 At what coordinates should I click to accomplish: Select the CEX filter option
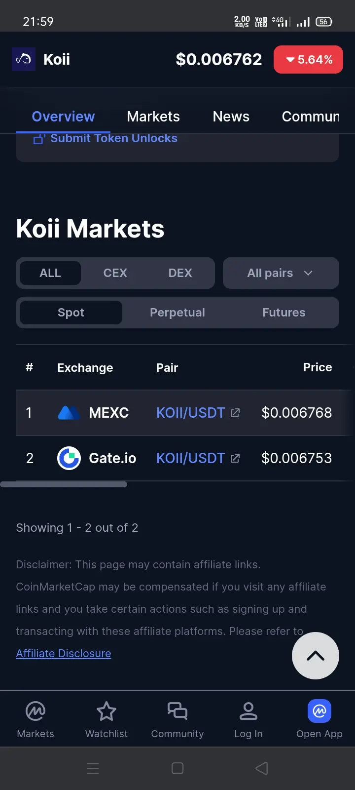[115, 273]
